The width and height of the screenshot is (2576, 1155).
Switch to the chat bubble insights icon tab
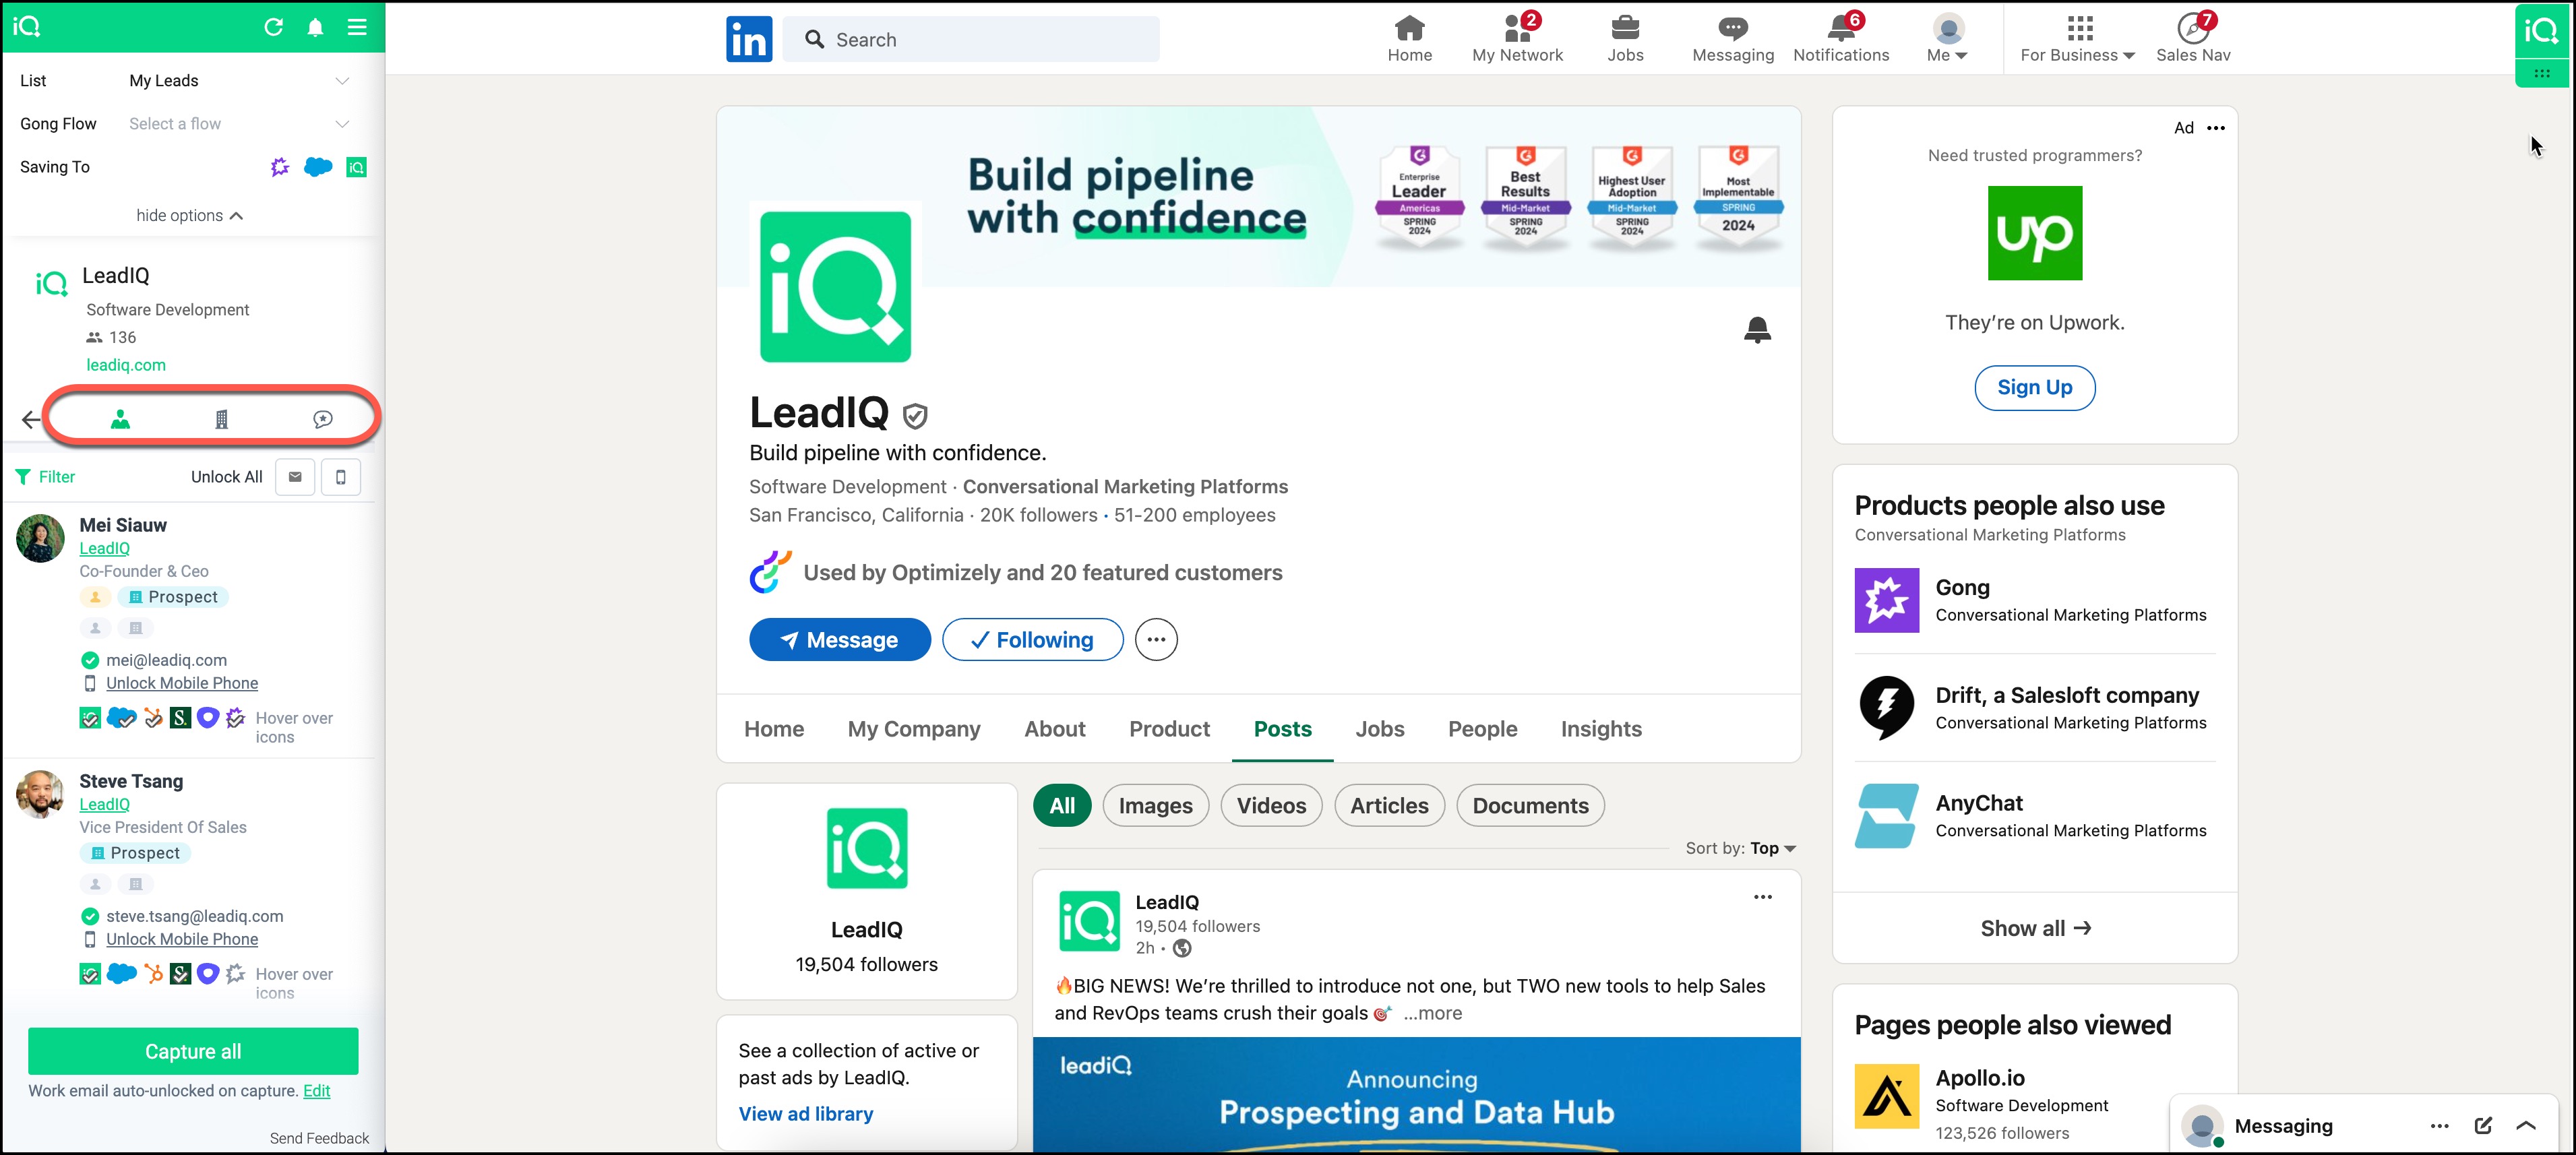pyautogui.click(x=323, y=419)
